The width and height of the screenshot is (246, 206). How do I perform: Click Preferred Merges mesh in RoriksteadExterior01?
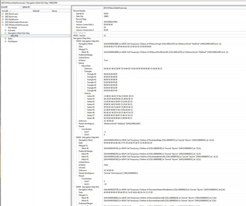161,157
